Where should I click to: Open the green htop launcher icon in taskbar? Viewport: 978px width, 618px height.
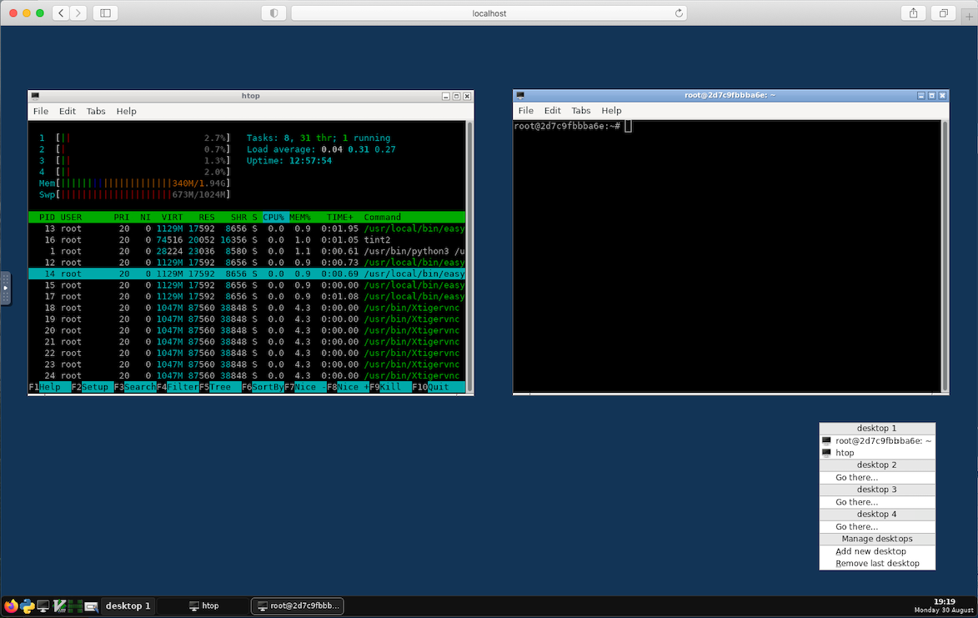click(76, 605)
